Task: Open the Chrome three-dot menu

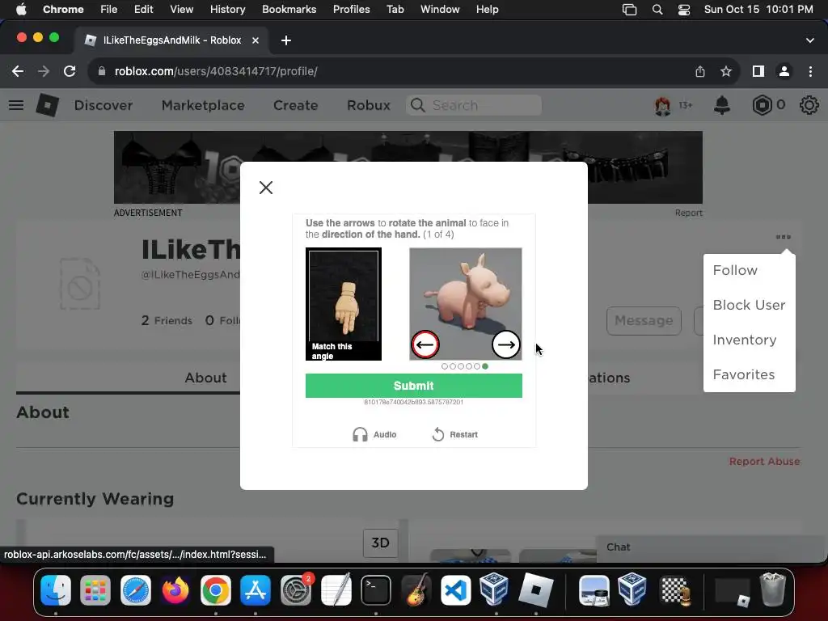Action: tap(810, 71)
